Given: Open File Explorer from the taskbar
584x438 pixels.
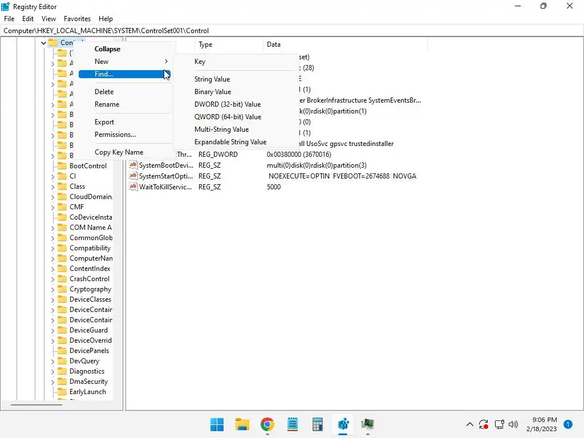Looking at the screenshot, I should click(242, 424).
